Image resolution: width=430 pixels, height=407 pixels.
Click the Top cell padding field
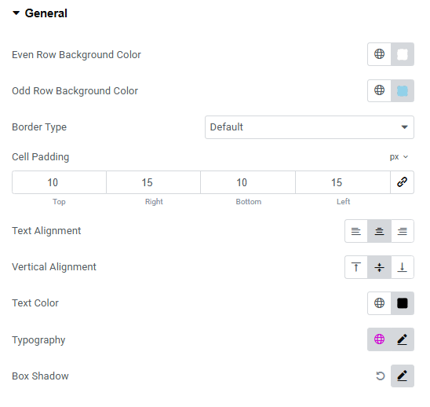point(59,182)
